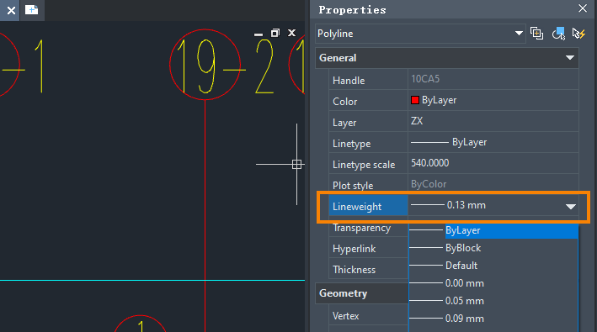Click the Select Objects icon

558,34
